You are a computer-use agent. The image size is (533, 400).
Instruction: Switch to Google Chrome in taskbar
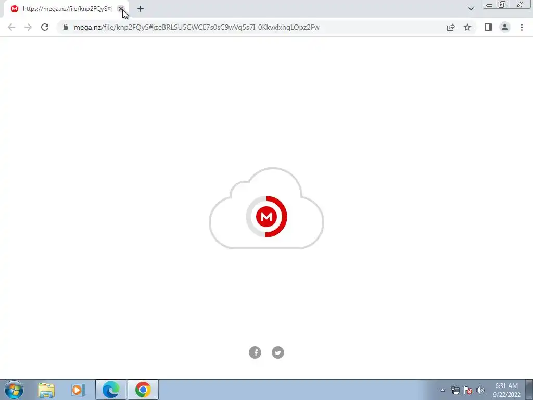click(143, 390)
